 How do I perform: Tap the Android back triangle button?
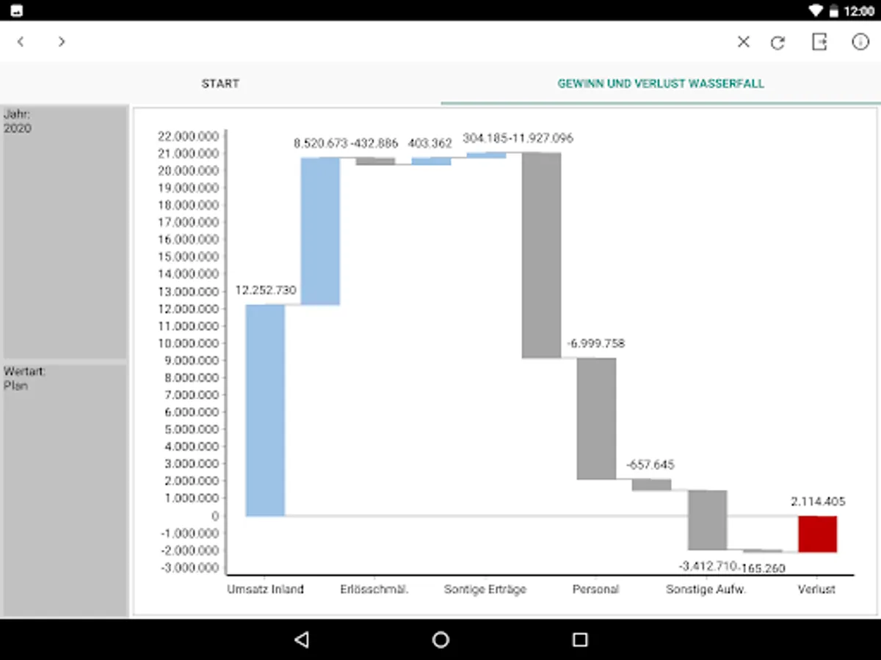pos(302,639)
